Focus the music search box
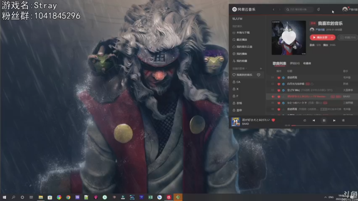 (299, 9)
